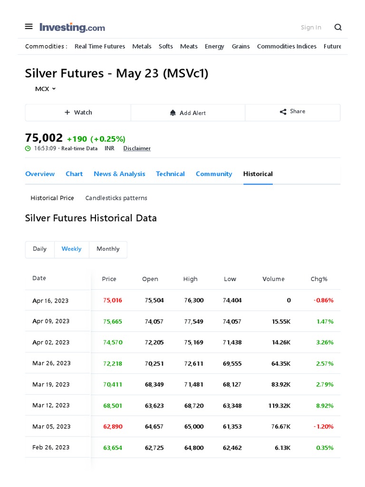Screen dimensions: 365x487
Task: Click the share icon
Action: [x=283, y=111]
